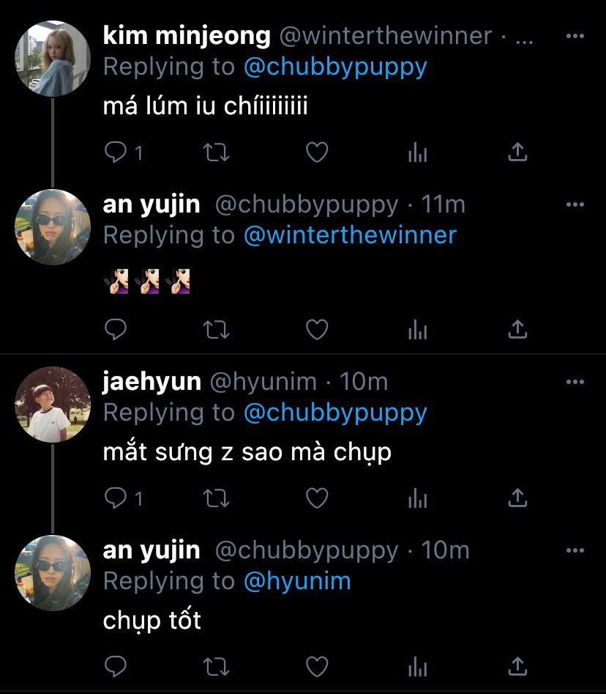
Task: Share an yujin's emoji reply tweet
Action: pyautogui.click(x=517, y=329)
